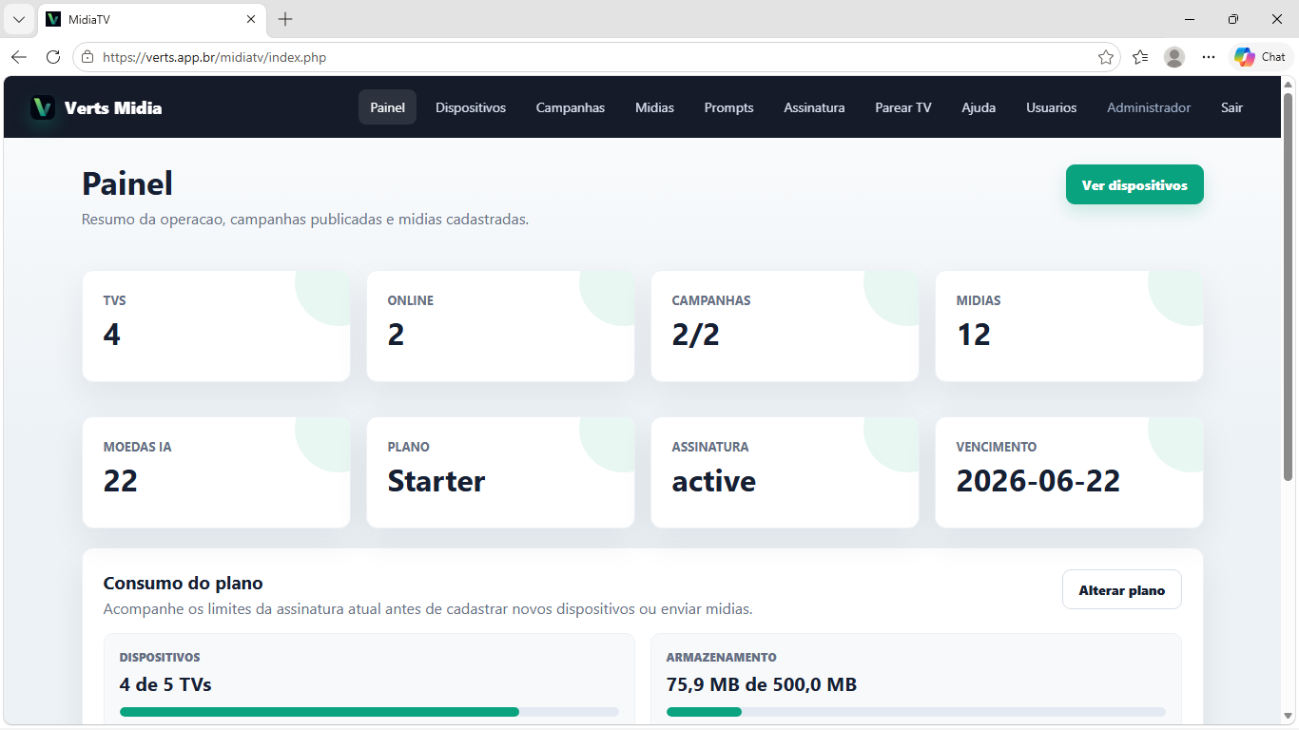The width and height of the screenshot is (1299, 730).
Task: Click the Dispositivos usage progress bar
Action: [x=369, y=712]
